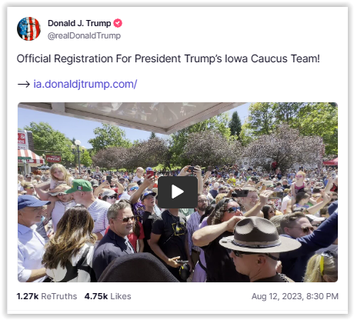
Task: Click the 8:30 PM time text
Action: 322,296
